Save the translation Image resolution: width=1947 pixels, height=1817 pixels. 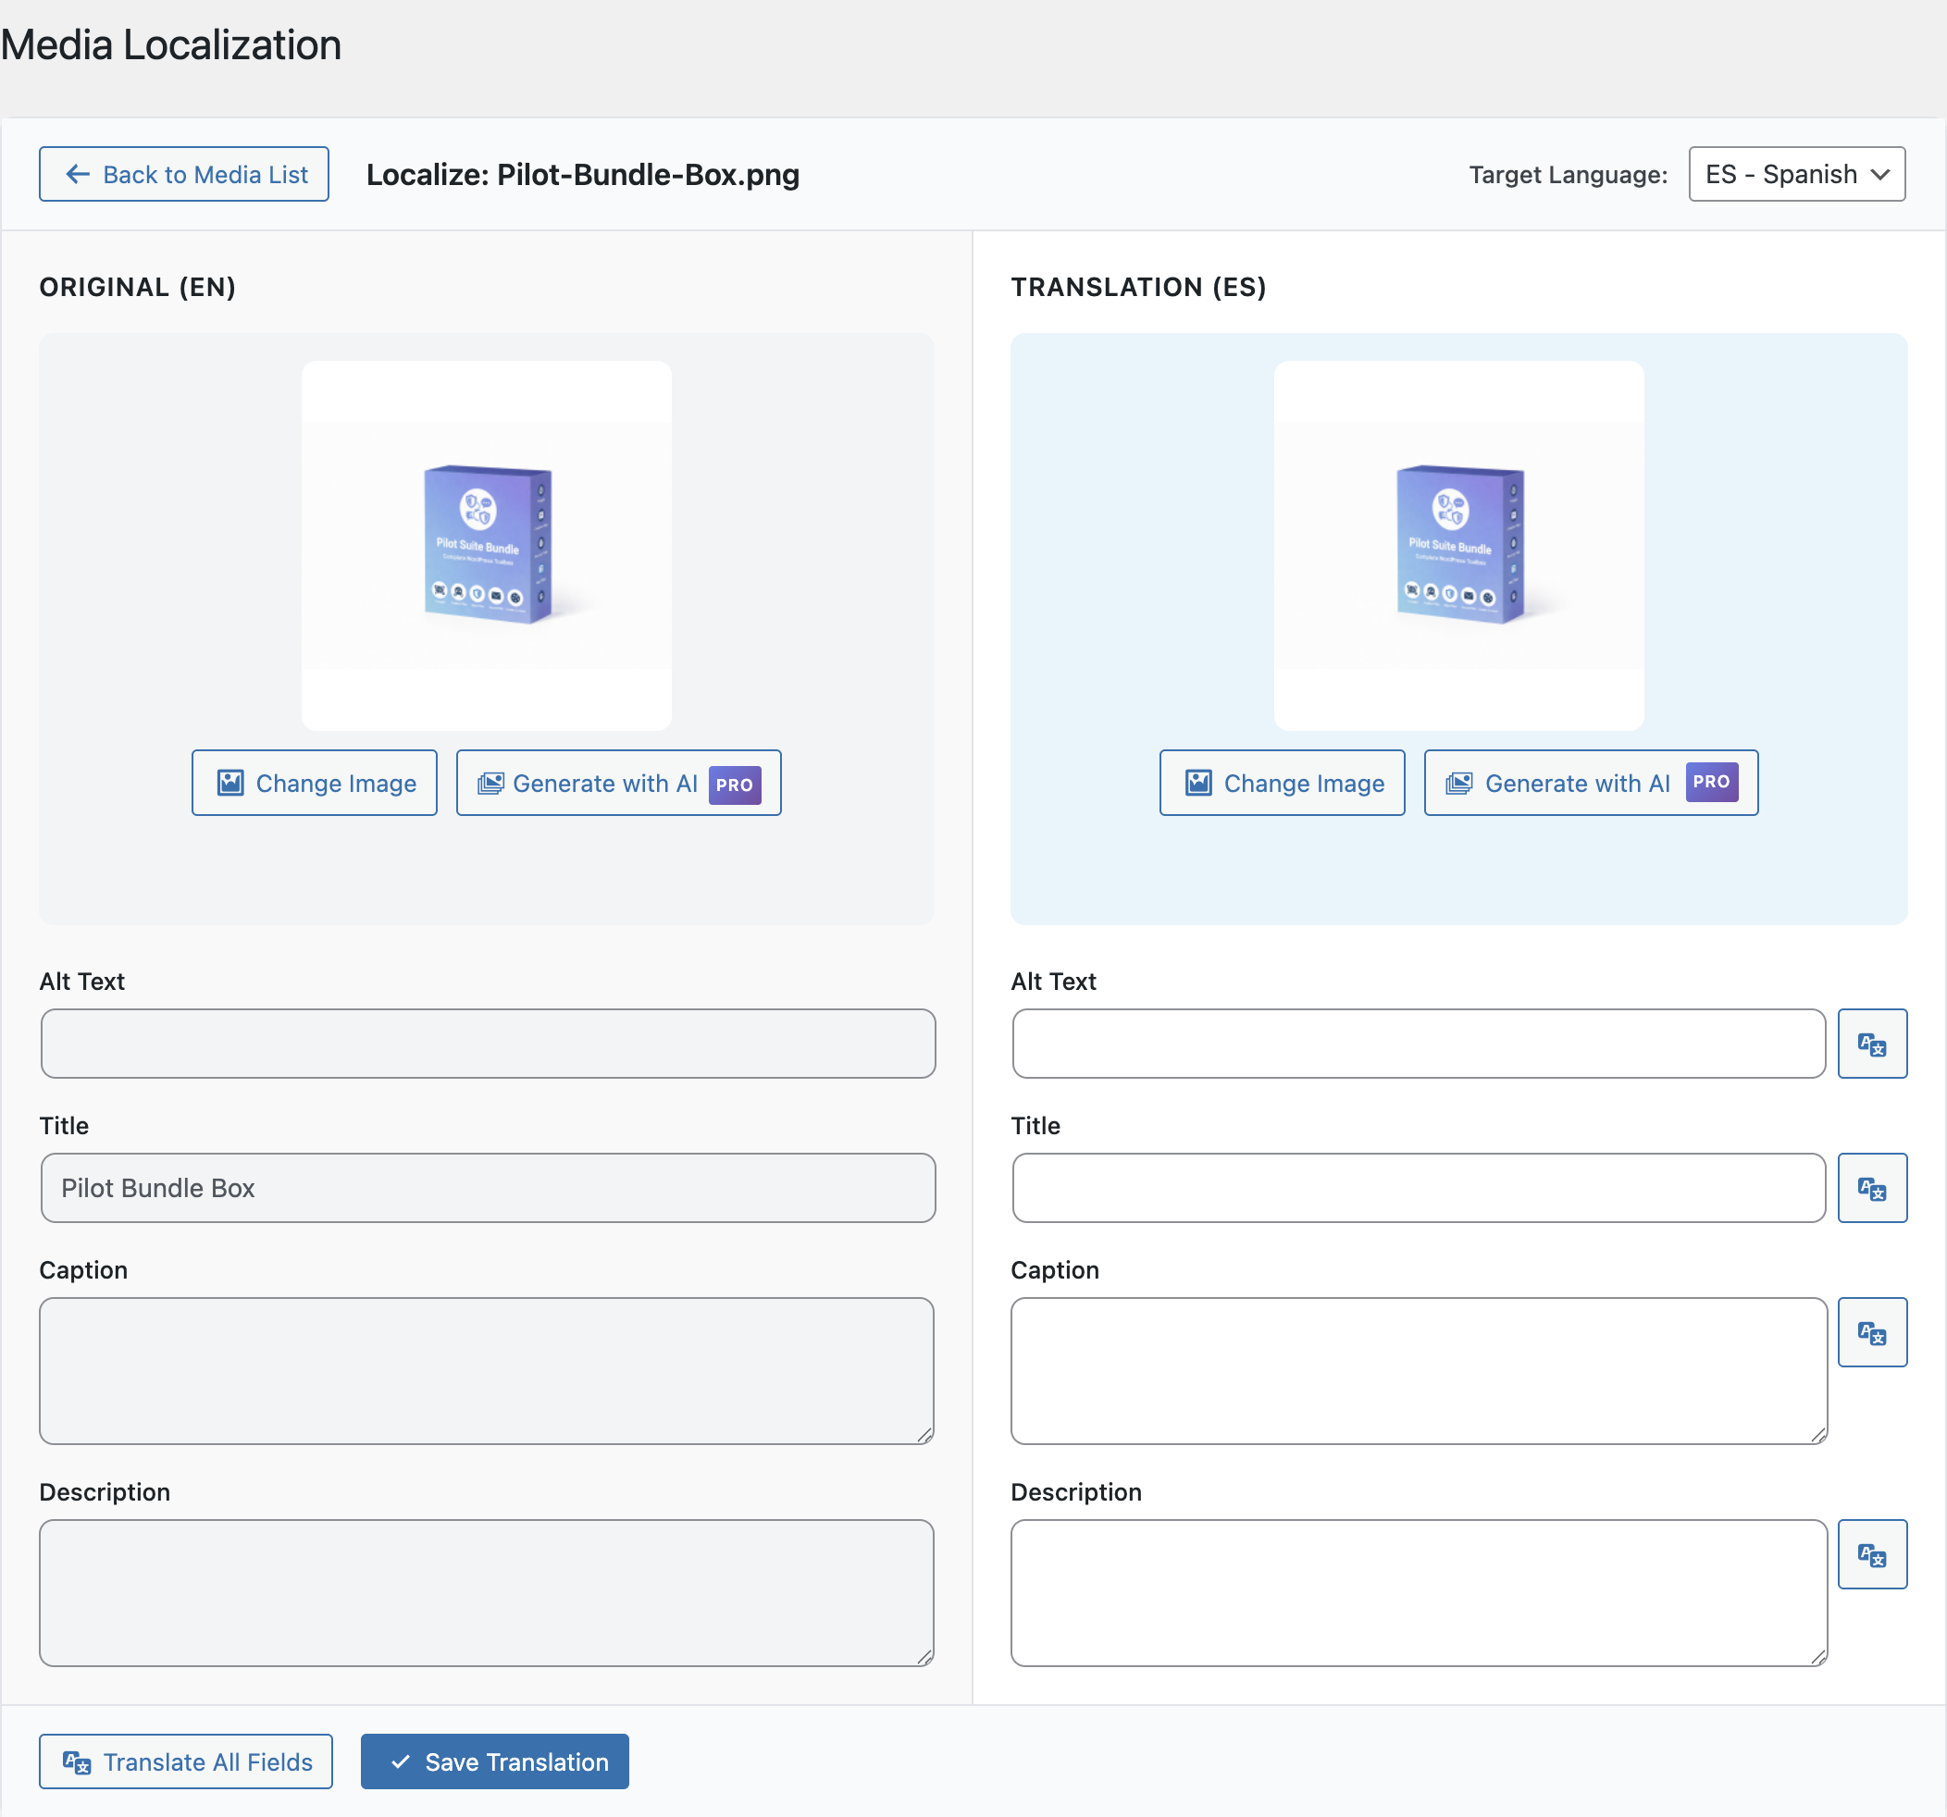point(494,1761)
